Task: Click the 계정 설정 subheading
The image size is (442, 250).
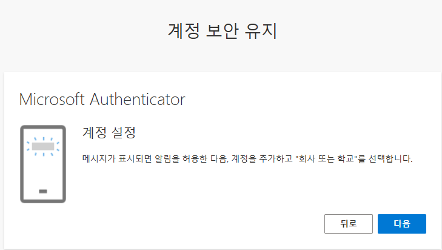Action: tap(112, 132)
